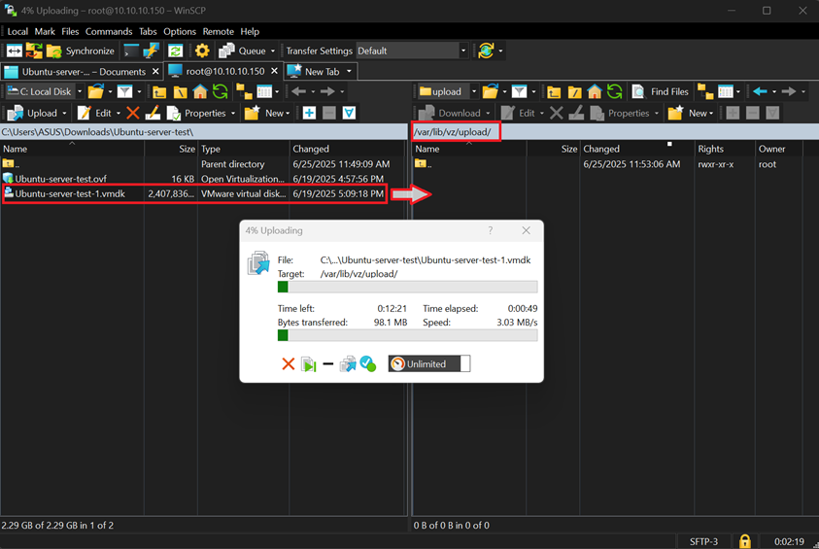The image size is (819, 549).
Task: Open the Unlimited speed limit dropdown
Action: coord(428,363)
